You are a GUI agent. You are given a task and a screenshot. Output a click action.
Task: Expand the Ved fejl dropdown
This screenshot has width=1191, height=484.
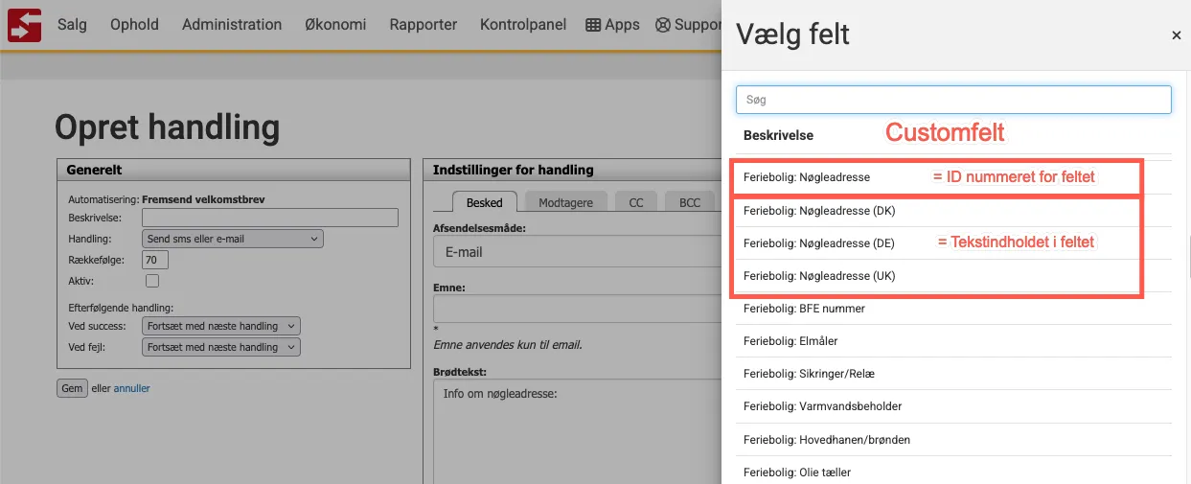220,347
